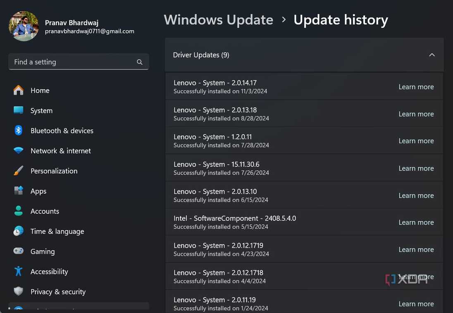Viewport: 453px width, 313px height.
Task: Click 'Successfully installed on 6/15/2024' text
Action: pos(221,200)
